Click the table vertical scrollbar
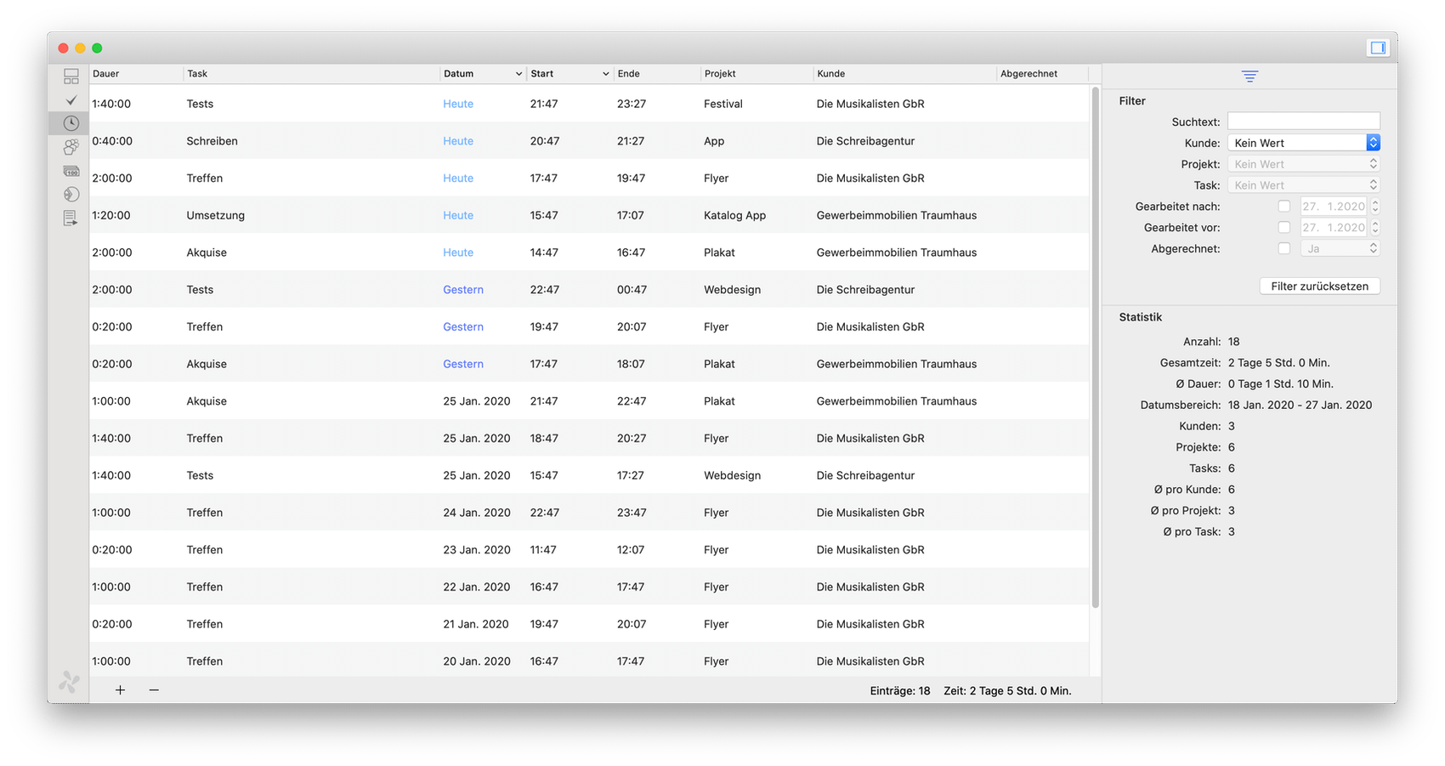This screenshot has width=1445, height=766. pos(1095,347)
